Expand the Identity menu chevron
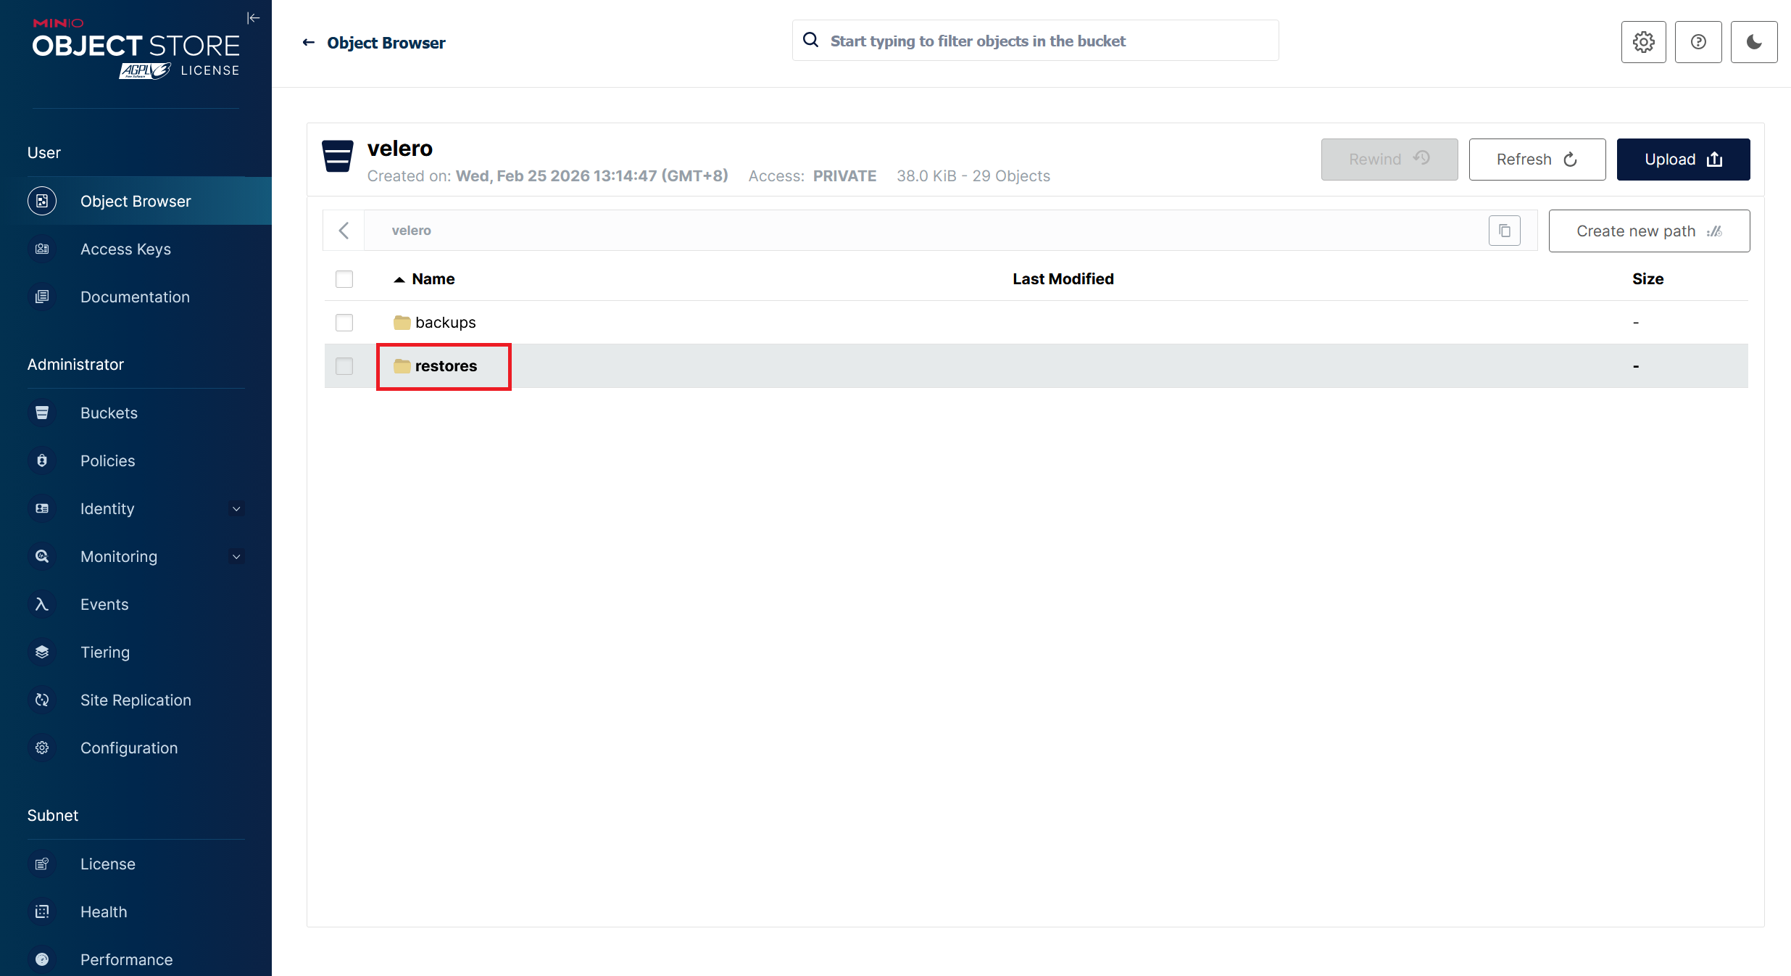Viewport: 1791px width, 976px height. pyautogui.click(x=236, y=509)
